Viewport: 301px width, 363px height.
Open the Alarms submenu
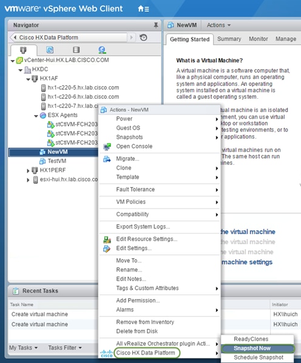(160, 310)
